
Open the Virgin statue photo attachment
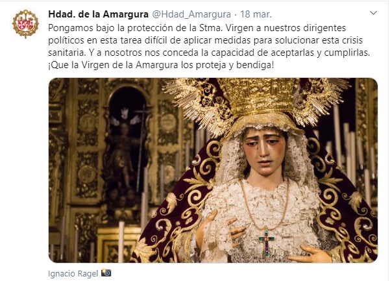213,170
